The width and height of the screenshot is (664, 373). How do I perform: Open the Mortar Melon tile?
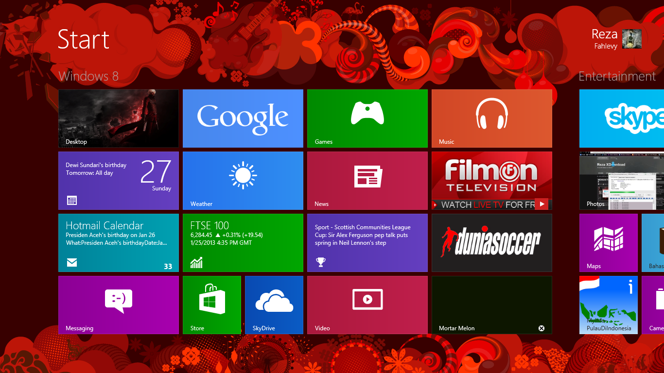[x=492, y=305]
